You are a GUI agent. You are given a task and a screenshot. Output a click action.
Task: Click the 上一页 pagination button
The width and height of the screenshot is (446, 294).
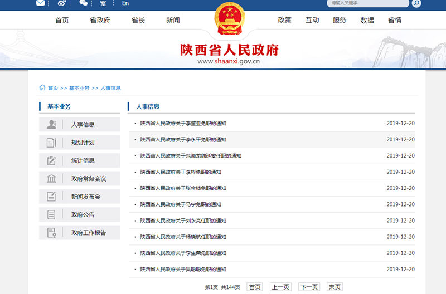pyautogui.click(x=280, y=287)
